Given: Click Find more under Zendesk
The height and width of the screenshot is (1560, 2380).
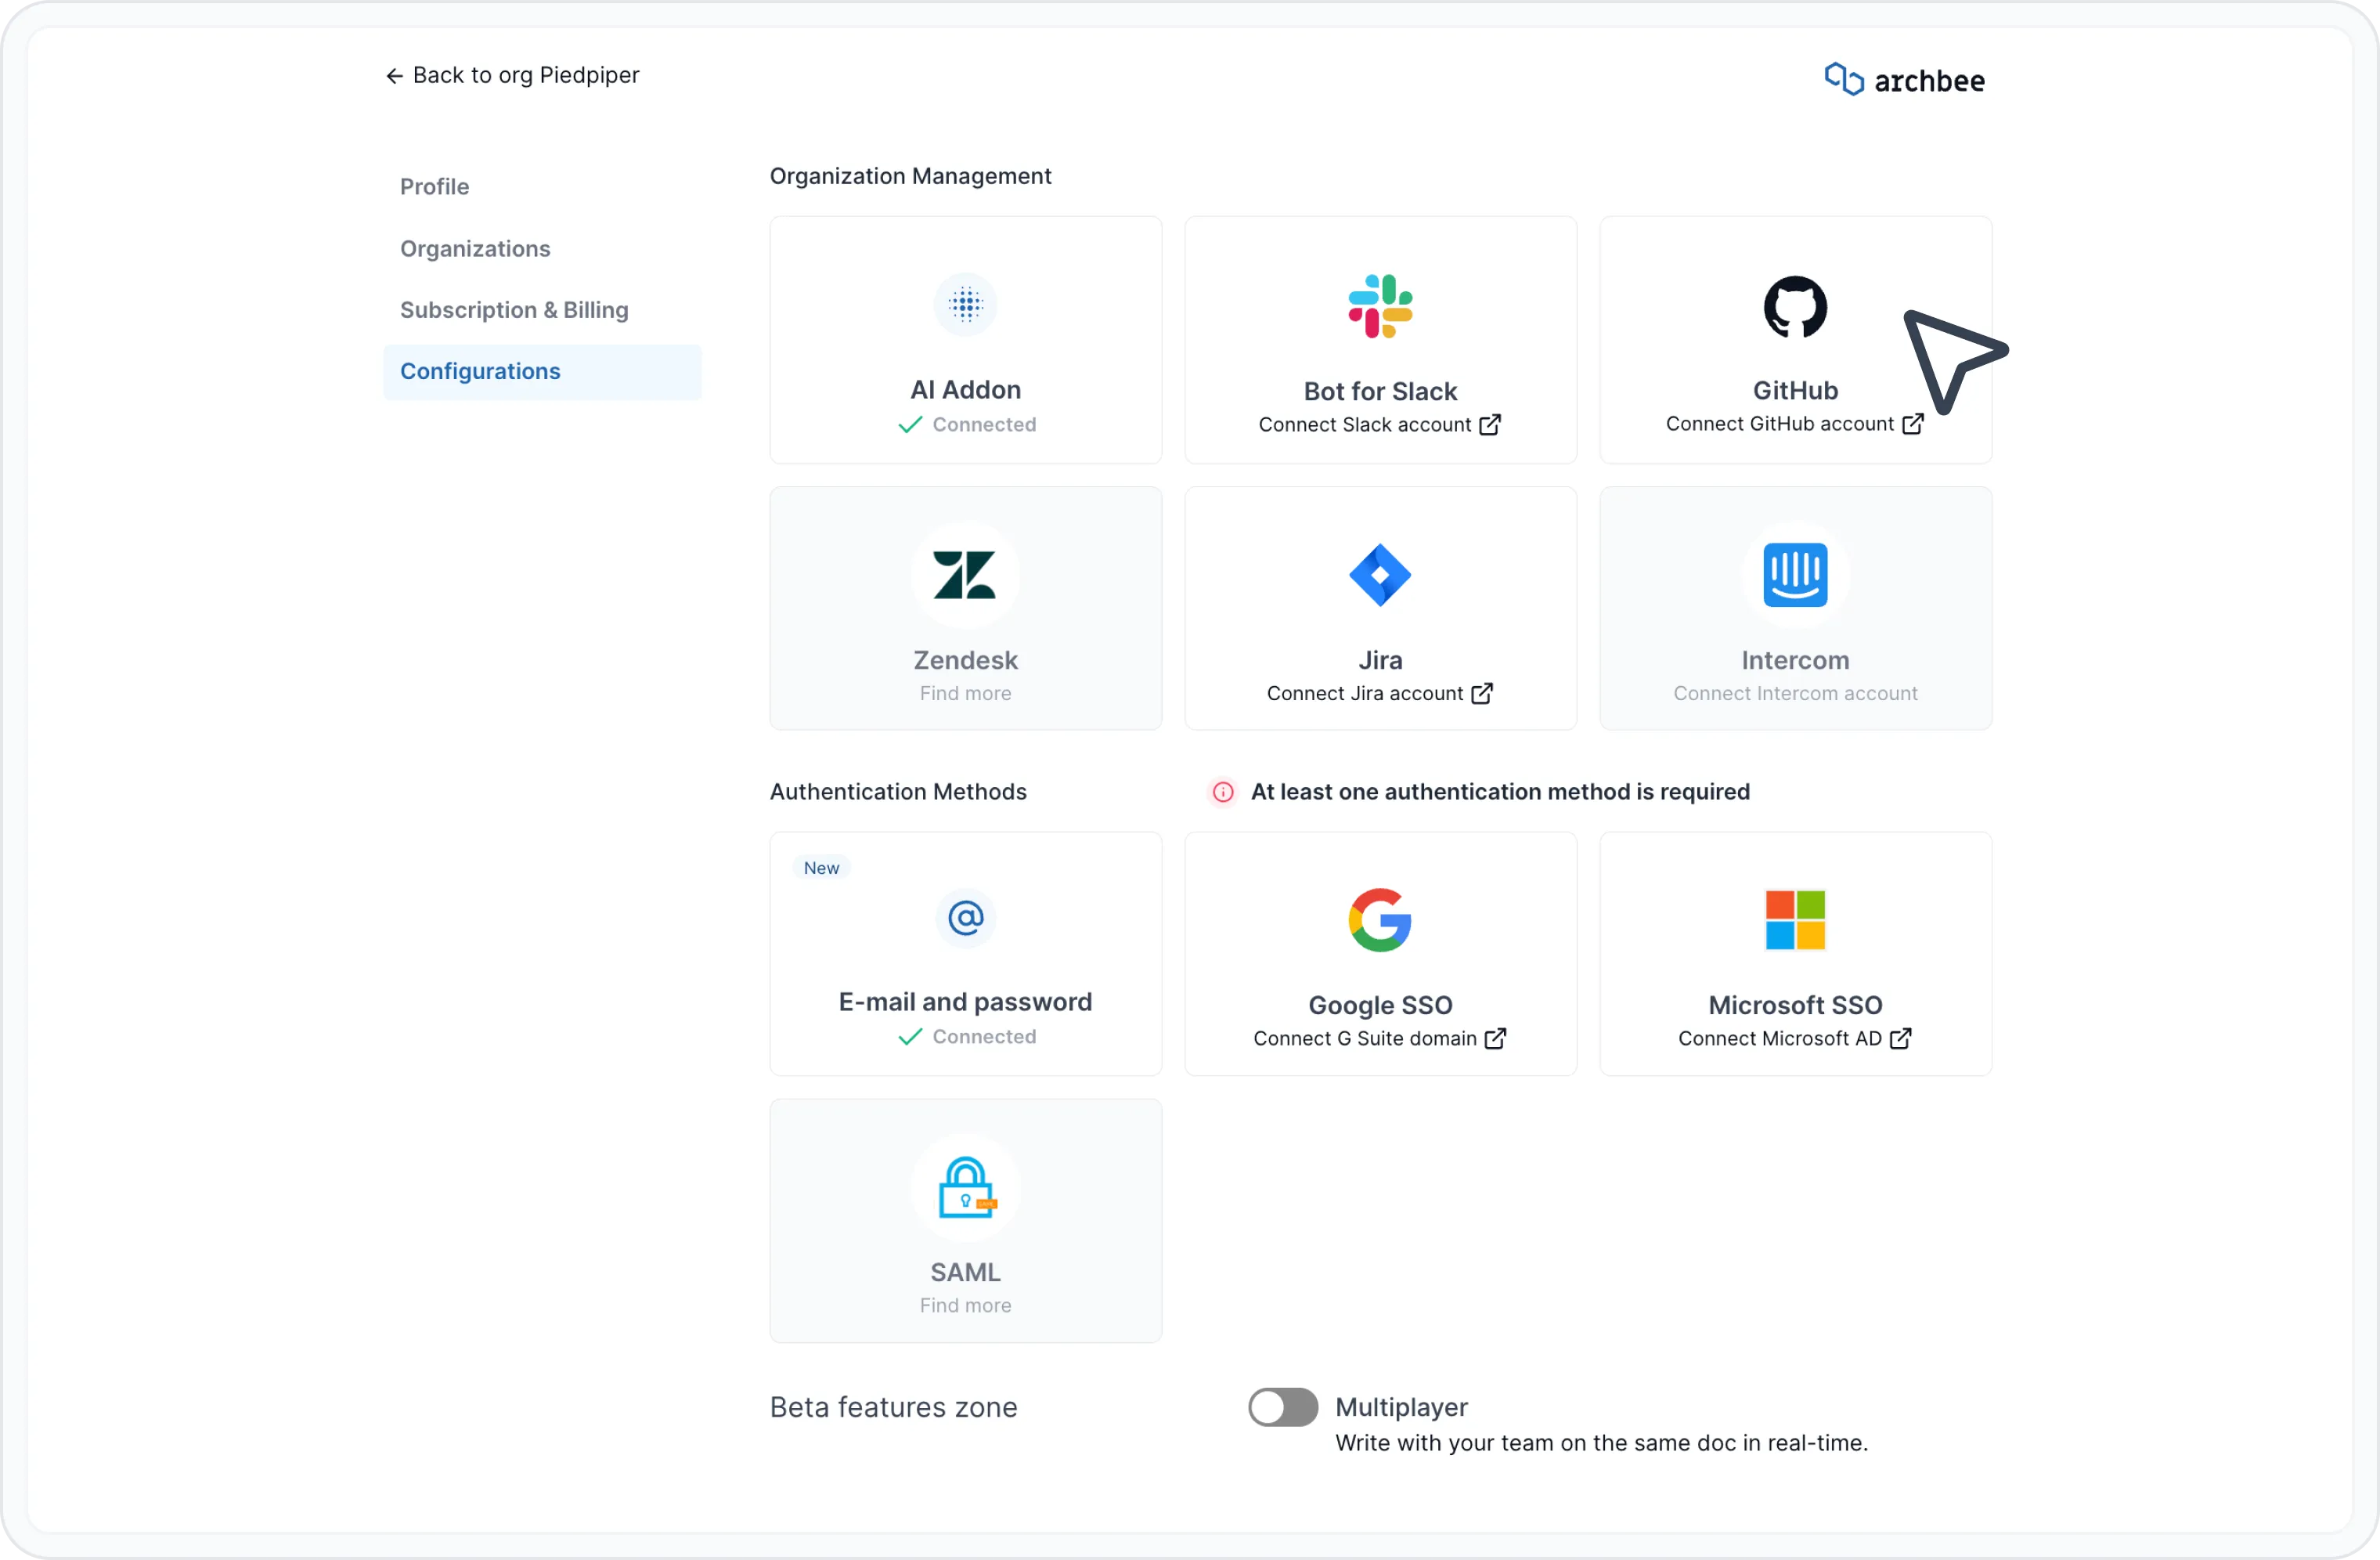Looking at the screenshot, I should (x=965, y=693).
